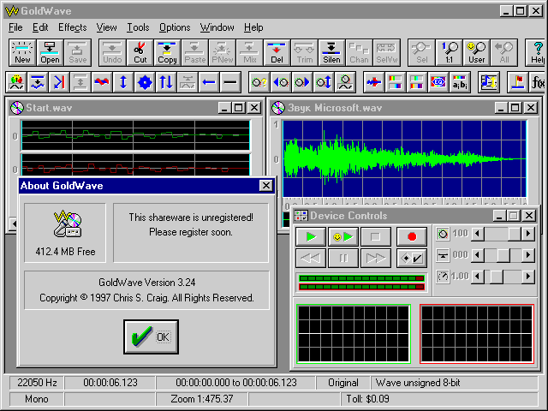Screen dimensions: 548x411
Task: Click the Playback Rate music note icon
Action: click(489, 82)
